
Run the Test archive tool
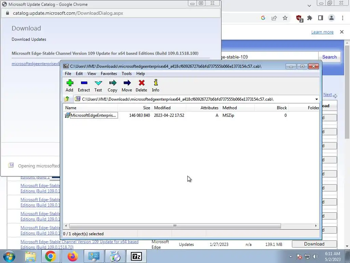(x=98, y=86)
